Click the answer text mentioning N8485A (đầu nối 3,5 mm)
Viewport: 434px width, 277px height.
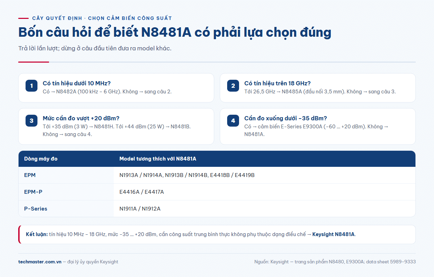(320, 92)
